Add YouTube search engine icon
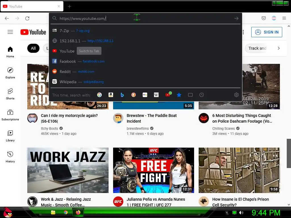 168,95
